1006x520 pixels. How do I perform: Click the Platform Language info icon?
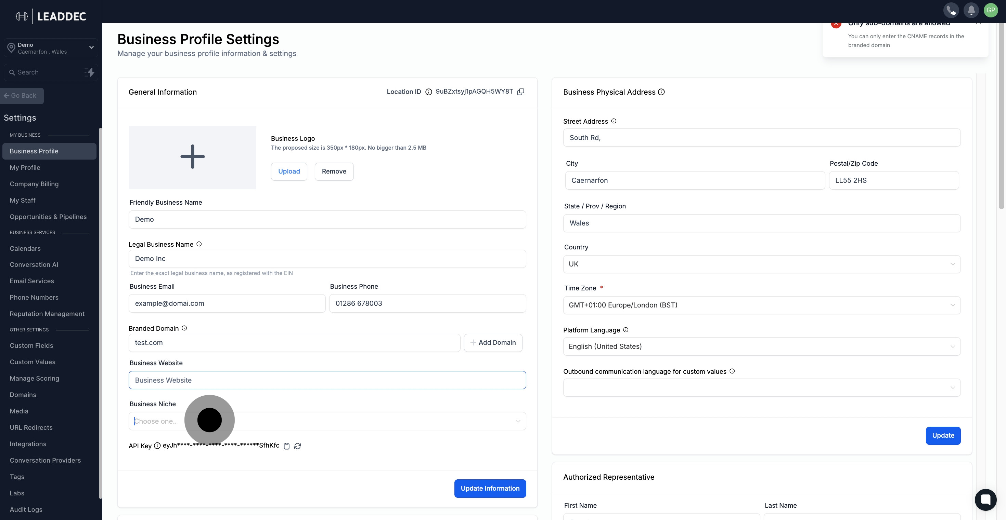click(625, 330)
